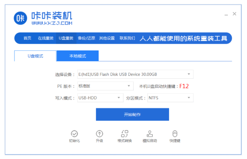This screenshot has height=159, width=247.
Task: Click the WWW.KKZJ.COM website text
Action: pos(52,23)
